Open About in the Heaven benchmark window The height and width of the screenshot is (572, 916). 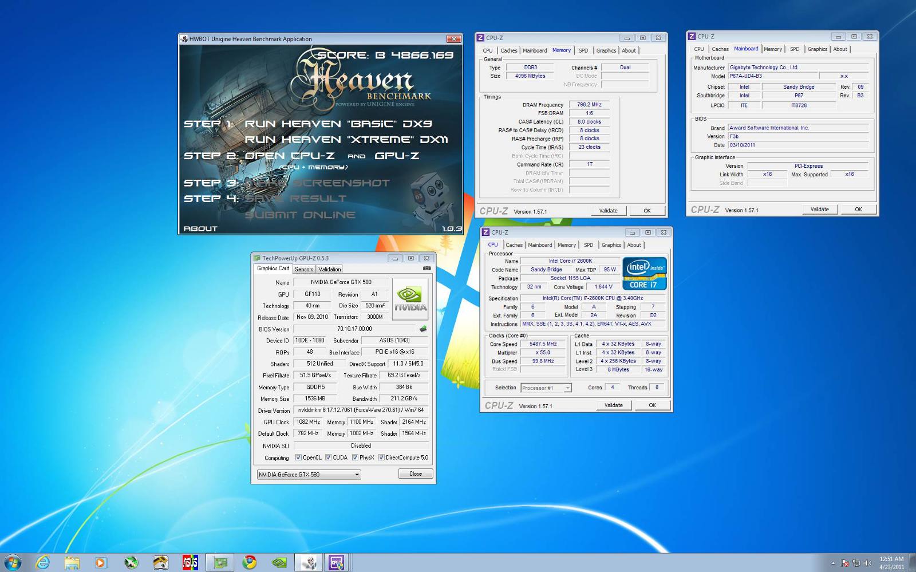coord(200,228)
